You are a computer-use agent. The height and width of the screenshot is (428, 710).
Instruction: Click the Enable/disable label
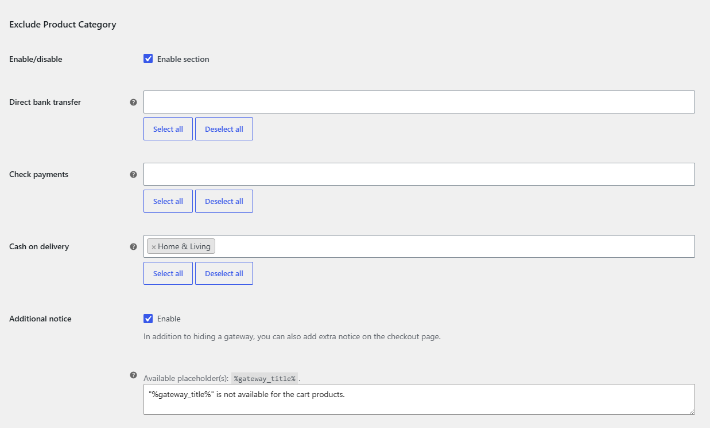point(36,59)
